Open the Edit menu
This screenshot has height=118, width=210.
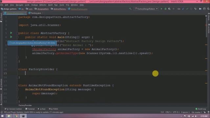click(7, 5)
